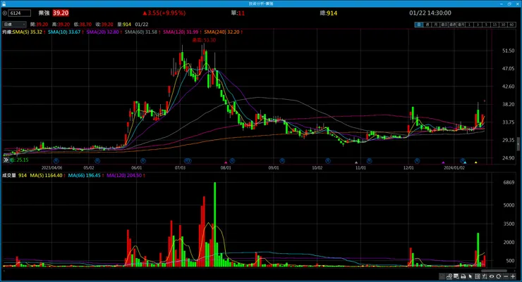Select the 30-minute timeframe button

503,25
